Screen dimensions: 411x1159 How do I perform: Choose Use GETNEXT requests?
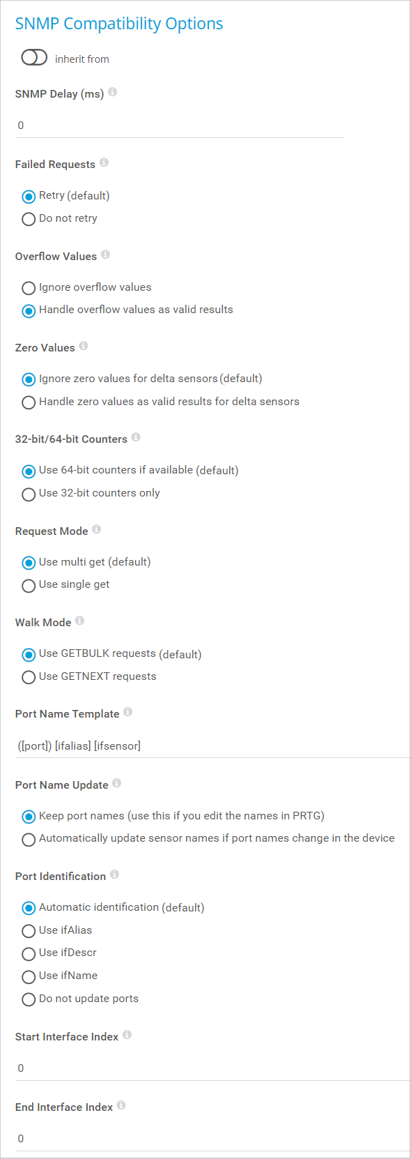pos(89,677)
